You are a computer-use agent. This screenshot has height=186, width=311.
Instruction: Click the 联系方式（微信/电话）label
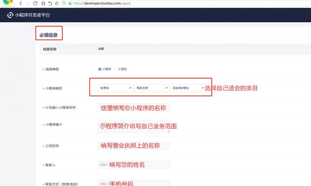(x=62, y=184)
